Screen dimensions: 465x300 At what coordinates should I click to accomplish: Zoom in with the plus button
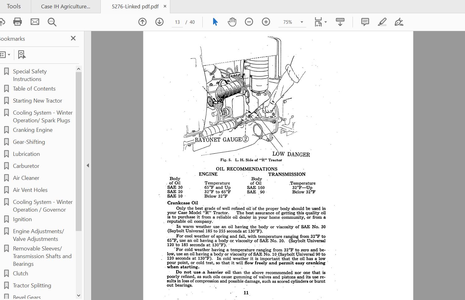(x=266, y=22)
